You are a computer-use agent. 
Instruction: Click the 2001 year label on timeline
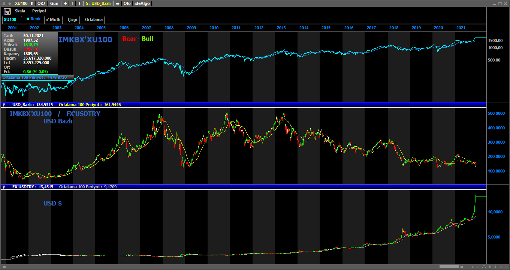point(12,28)
